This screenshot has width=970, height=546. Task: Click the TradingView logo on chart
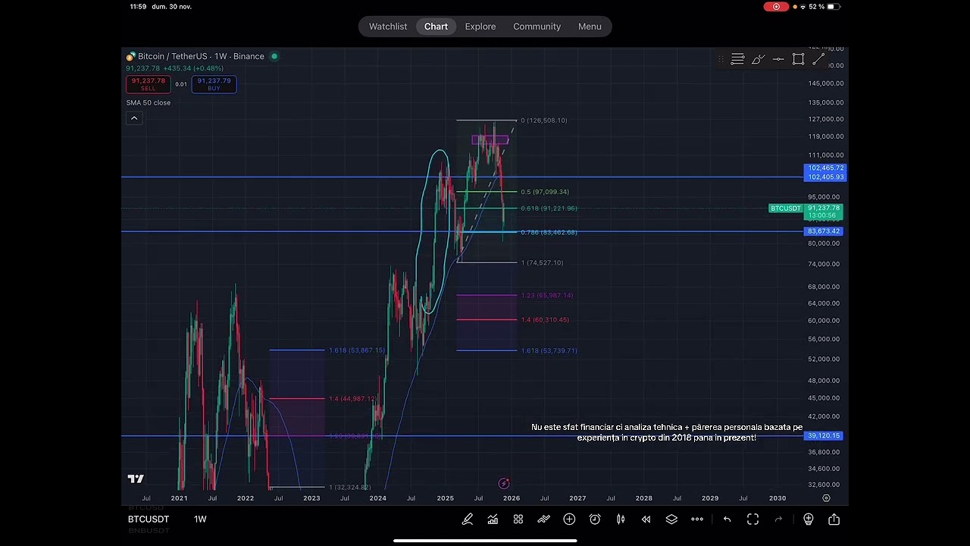coord(136,479)
